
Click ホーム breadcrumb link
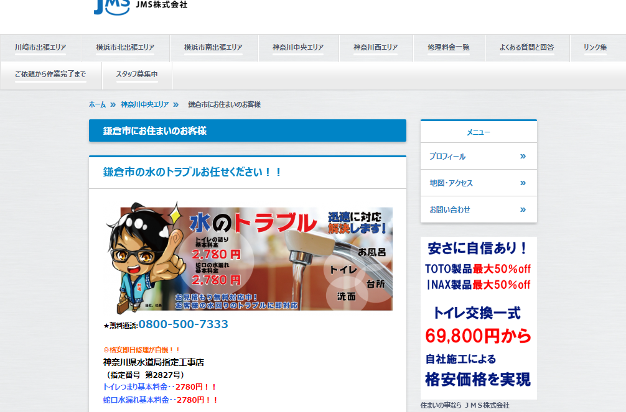97,104
